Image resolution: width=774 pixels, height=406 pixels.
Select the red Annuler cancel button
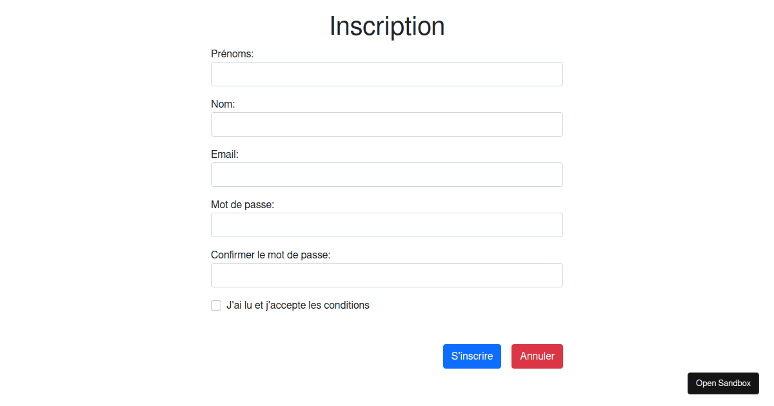(x=537, y=356)
